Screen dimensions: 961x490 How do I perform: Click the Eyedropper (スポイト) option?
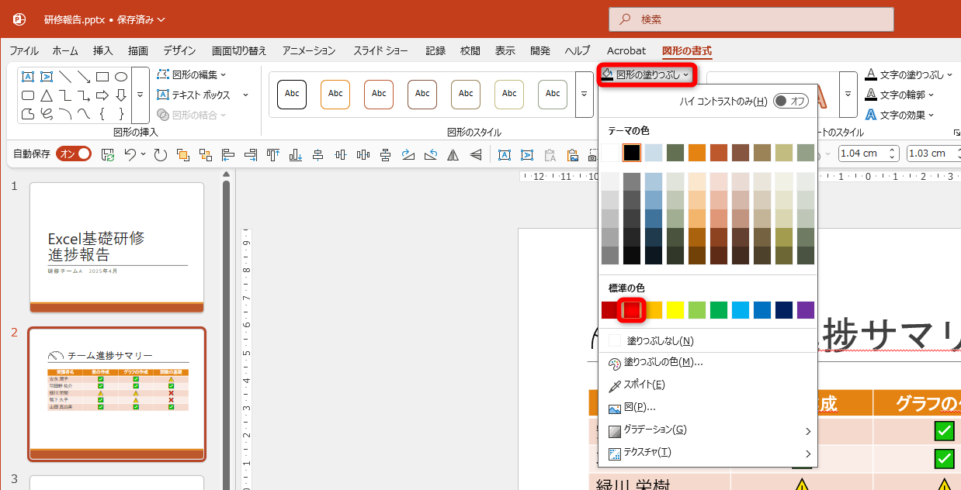coord(643,384)
